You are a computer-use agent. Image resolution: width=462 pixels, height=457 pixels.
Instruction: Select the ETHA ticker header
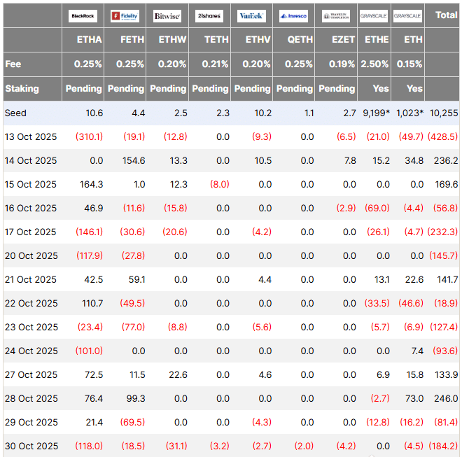click(x=90, y=39)
